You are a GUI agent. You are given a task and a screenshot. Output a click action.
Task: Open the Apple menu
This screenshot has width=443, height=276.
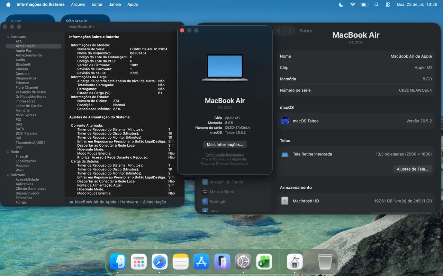coord(8,4)
